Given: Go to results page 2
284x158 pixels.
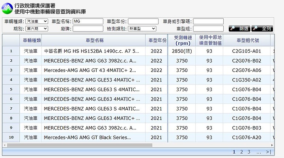Looking at the screenshot, I should pyautogui.click(x=241, y=152).
